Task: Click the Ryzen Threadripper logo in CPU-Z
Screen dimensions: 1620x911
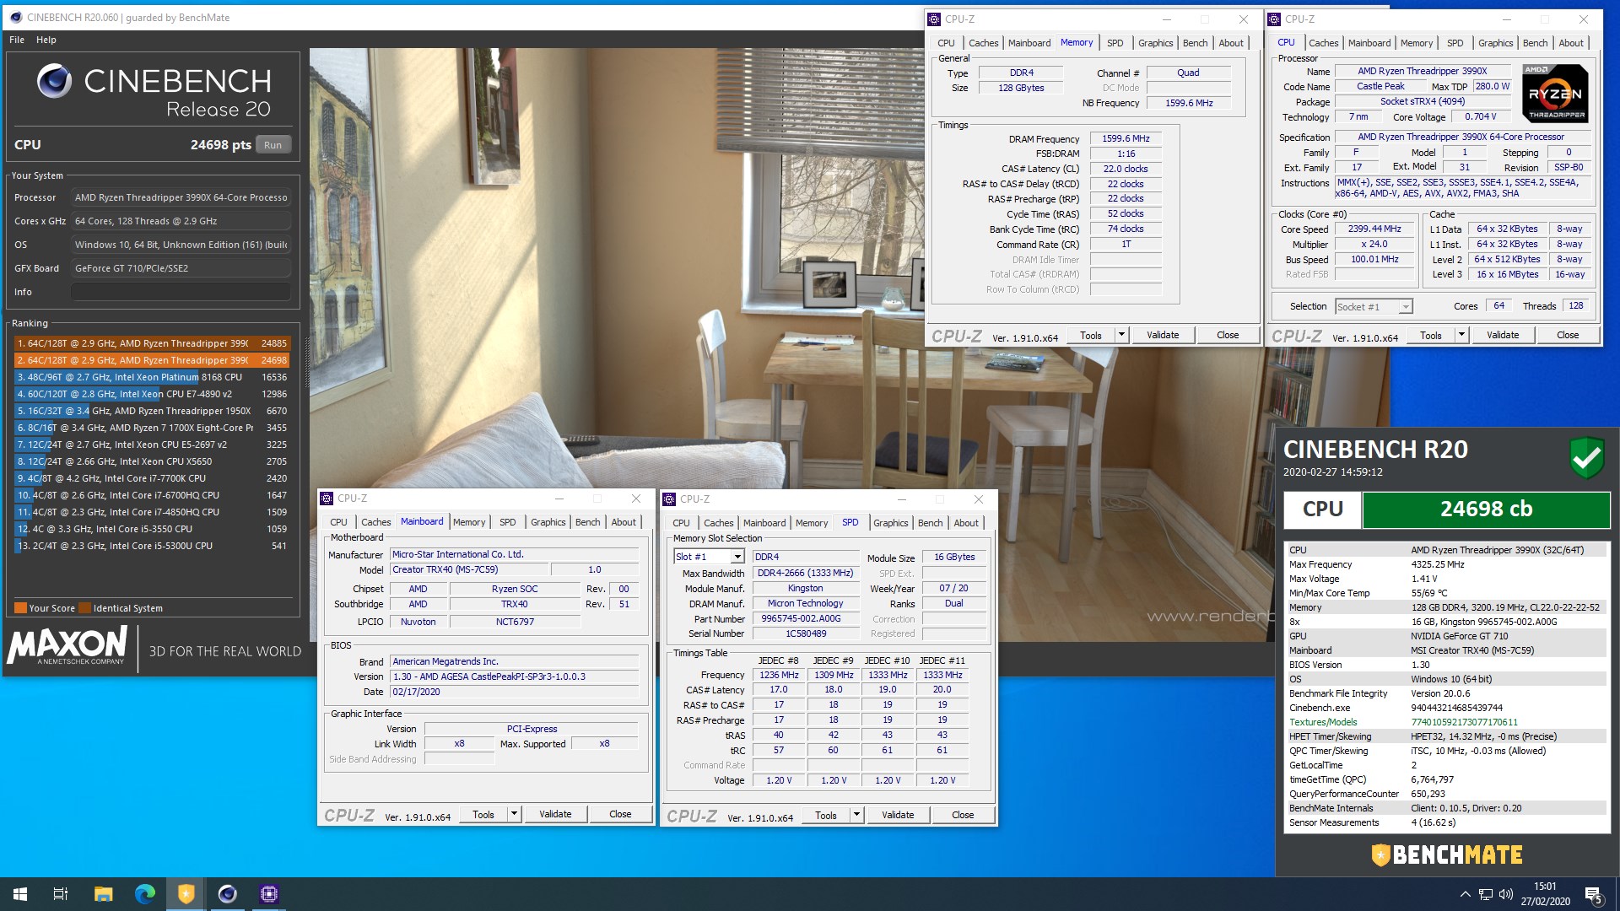Action: point(1557,94)
